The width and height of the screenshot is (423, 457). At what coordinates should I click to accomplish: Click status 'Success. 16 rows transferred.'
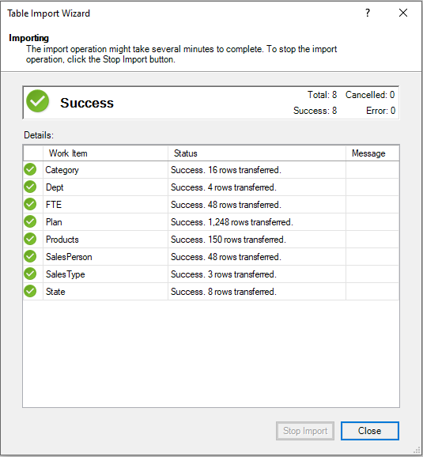(x=226, y=170)
